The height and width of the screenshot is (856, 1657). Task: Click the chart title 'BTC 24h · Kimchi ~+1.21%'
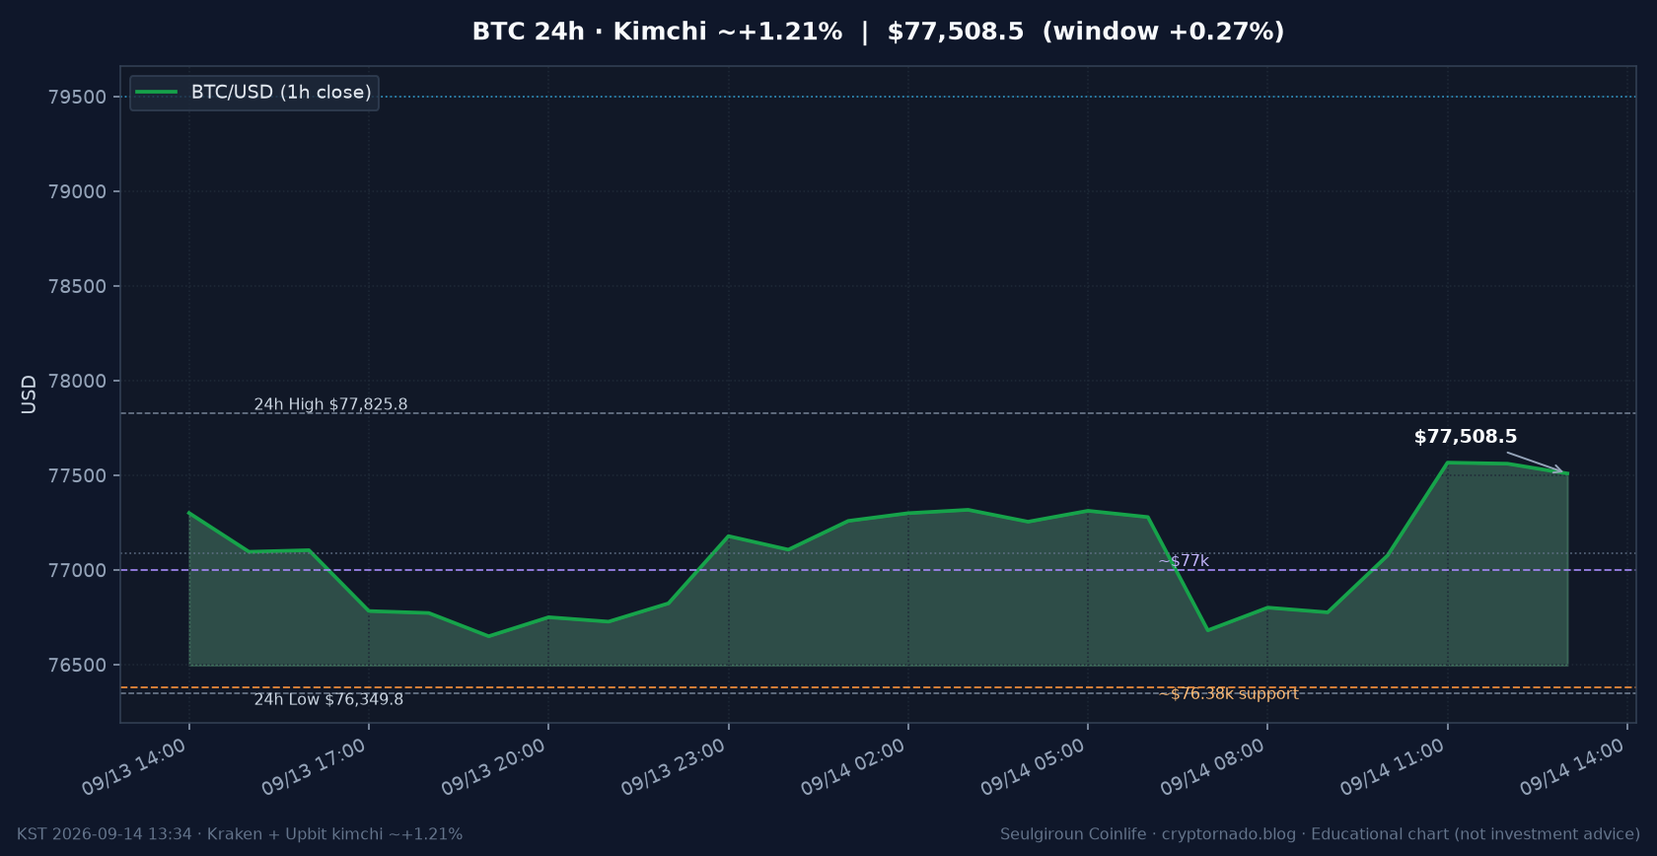657,32
